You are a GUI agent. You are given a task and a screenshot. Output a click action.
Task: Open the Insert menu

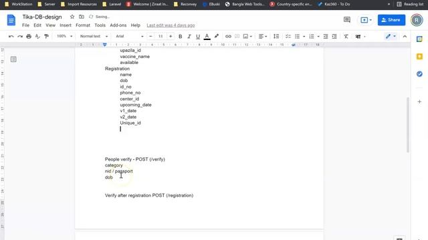click(x=66, y=25)
